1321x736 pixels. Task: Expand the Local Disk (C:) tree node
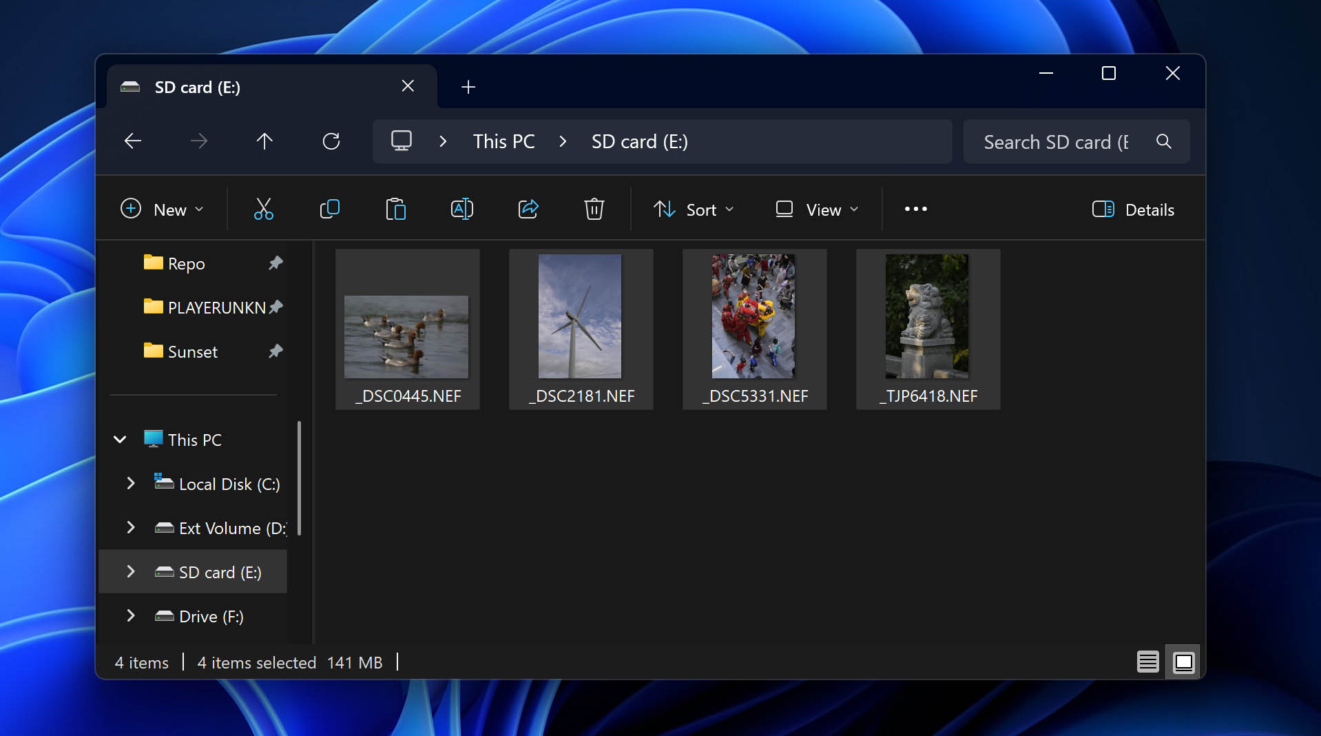(131, 484)
